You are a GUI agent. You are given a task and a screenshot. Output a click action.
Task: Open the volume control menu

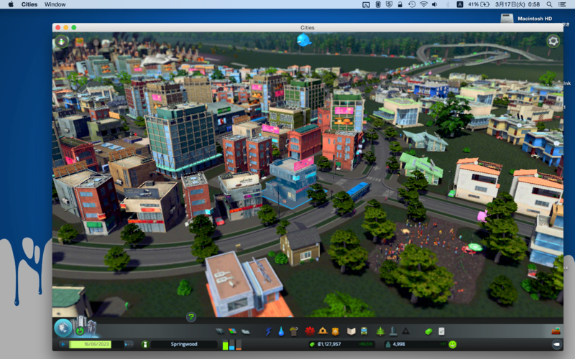435,4
